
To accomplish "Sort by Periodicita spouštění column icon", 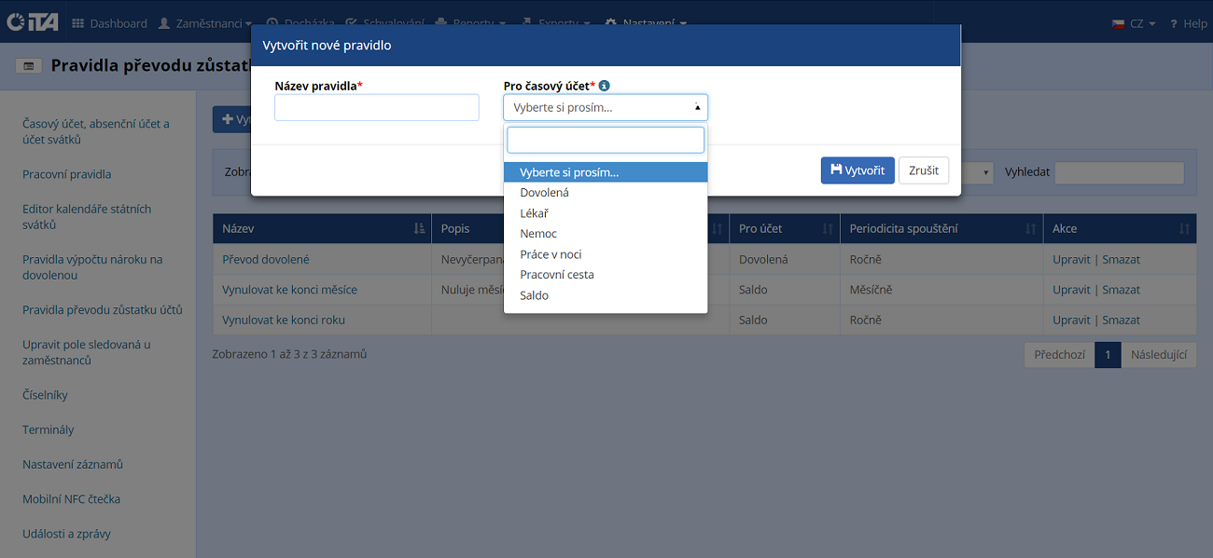I will tap(1030, 229).
